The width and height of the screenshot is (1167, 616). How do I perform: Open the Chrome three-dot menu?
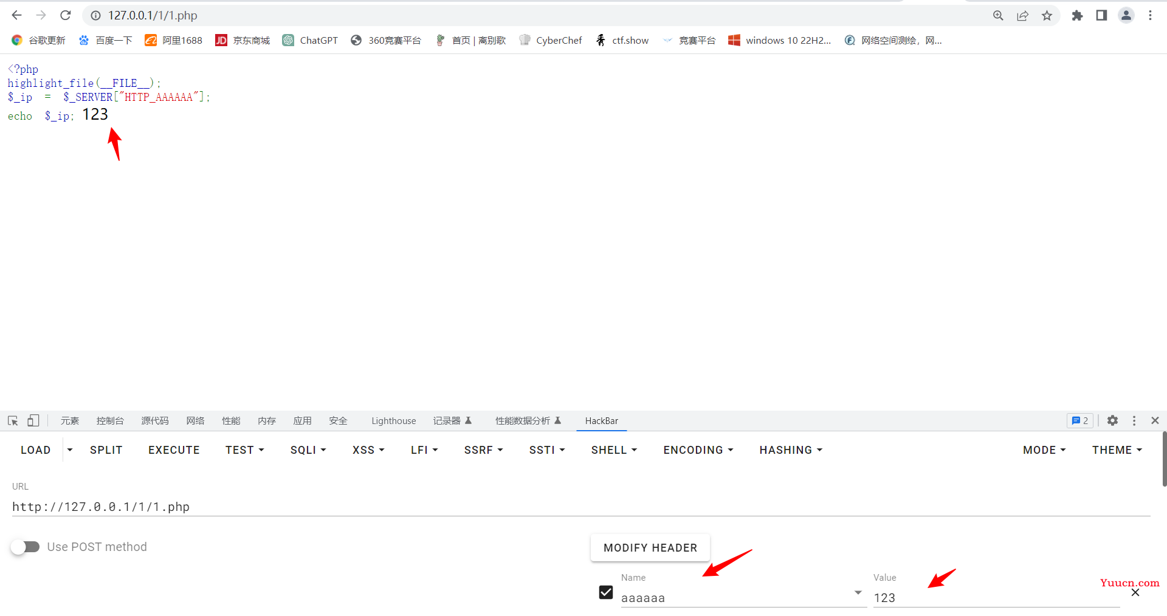click(1150, 16)
